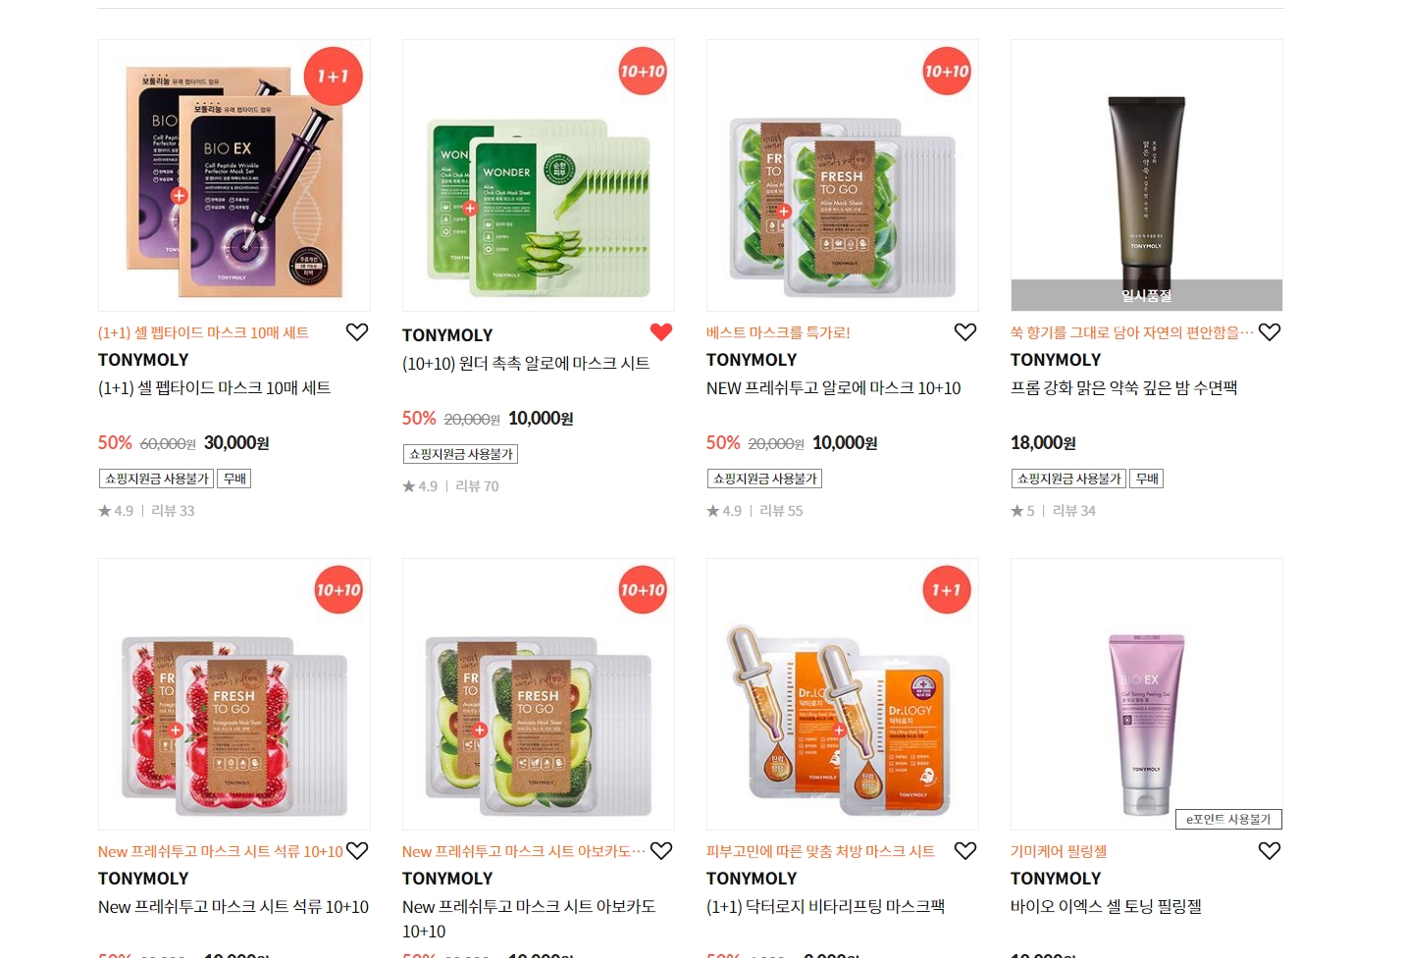Image resolution: width=1404 pixels, height=958 pixels.
Task: Toggle wishlist heart for NEW 프레쉬투고 알로에 마스크
Action: (x=965, y=332)
